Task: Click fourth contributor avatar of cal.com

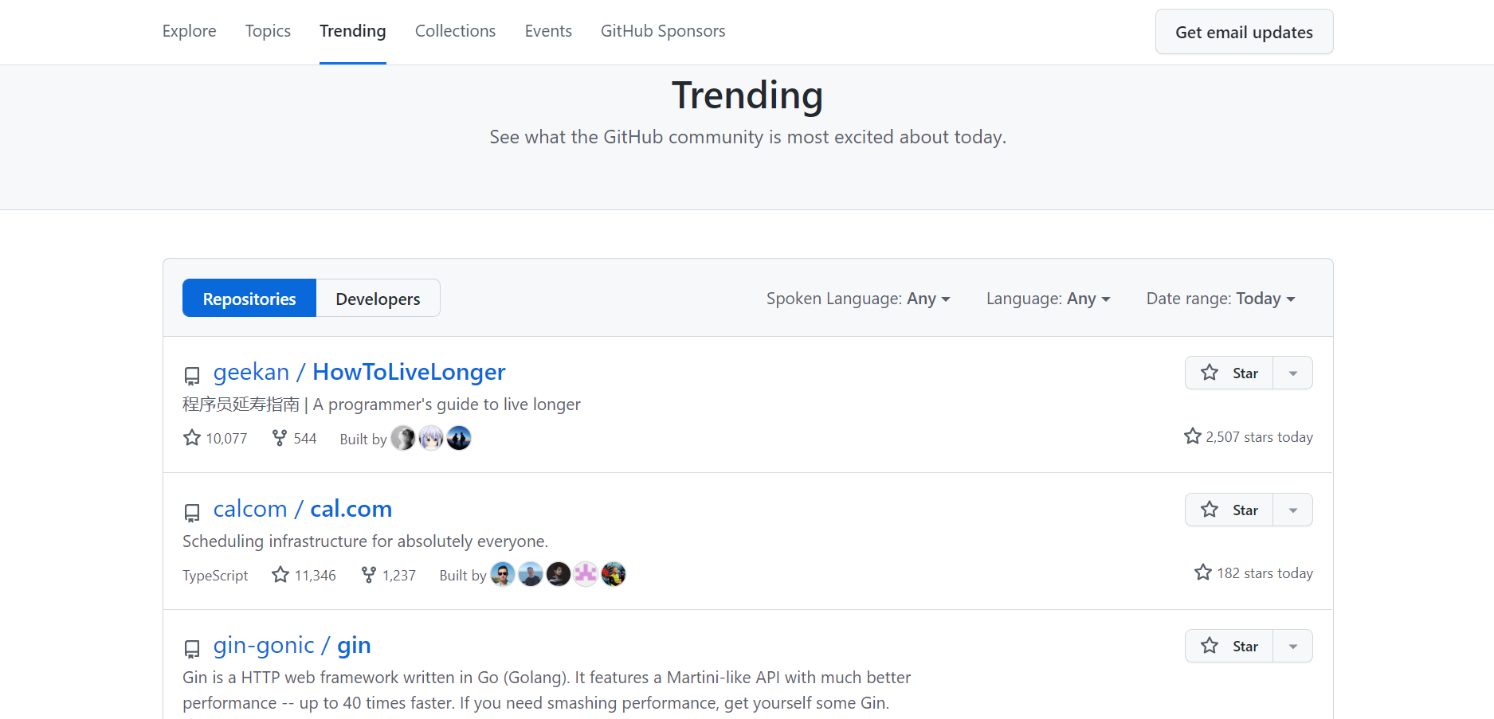Action: pyautogui.click(x=586, y=574)
